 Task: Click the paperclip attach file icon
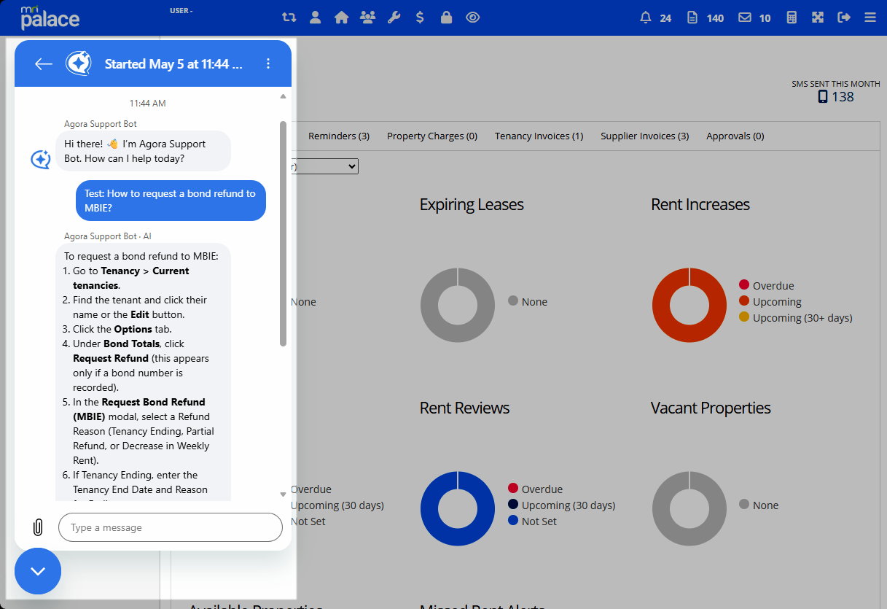(x=38, y=527)
